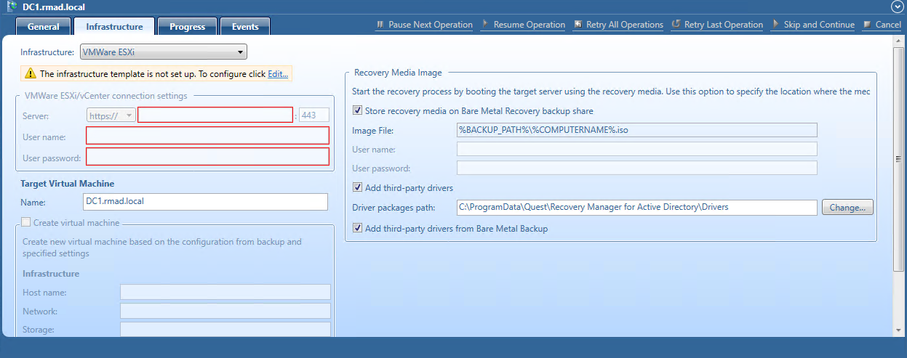Click the port 443 field

(314, 115)
